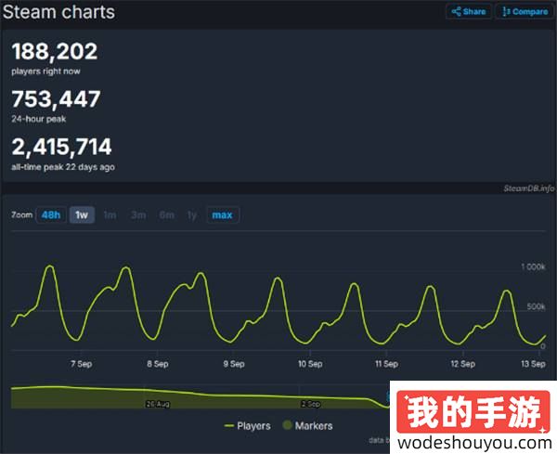Set chart zoom to 48h
The image size is (557, 454).
50,215
